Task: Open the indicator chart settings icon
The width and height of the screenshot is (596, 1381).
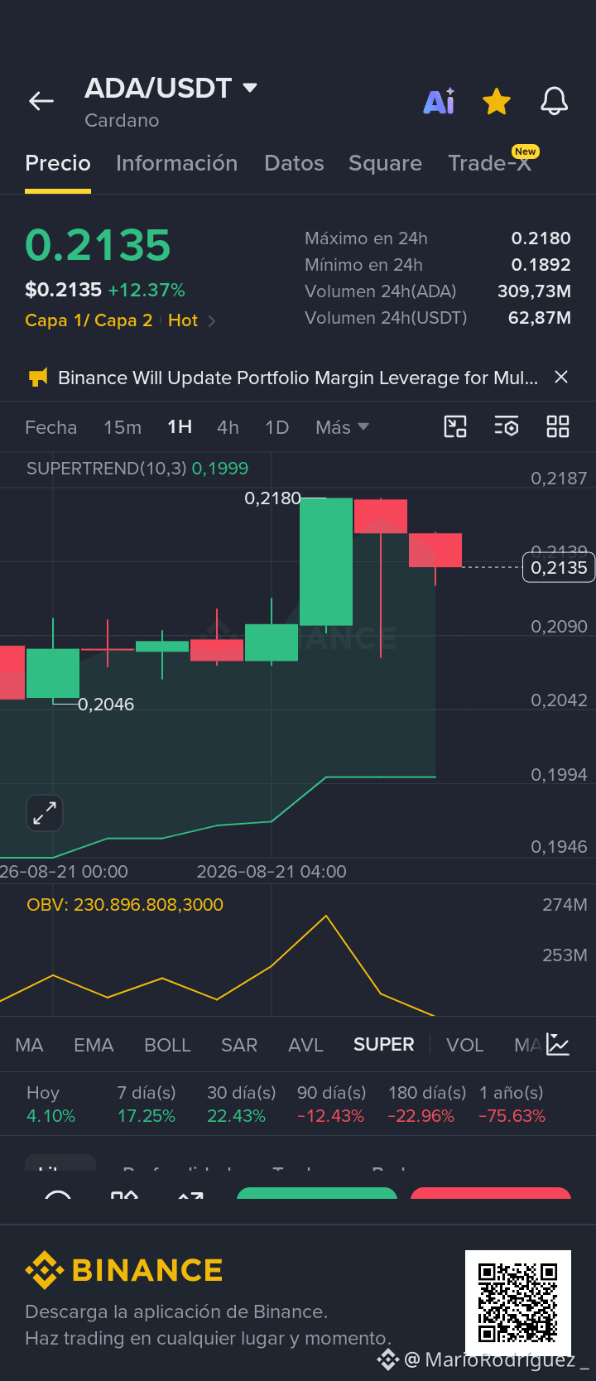Action: coord(559,1045)
